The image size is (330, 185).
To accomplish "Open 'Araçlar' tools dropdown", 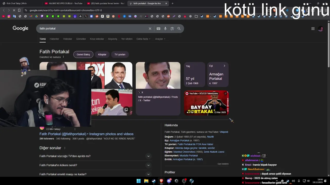I will tap(160, 39).
